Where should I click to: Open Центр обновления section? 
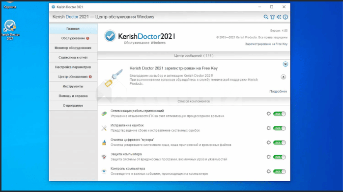pos(73,77)
